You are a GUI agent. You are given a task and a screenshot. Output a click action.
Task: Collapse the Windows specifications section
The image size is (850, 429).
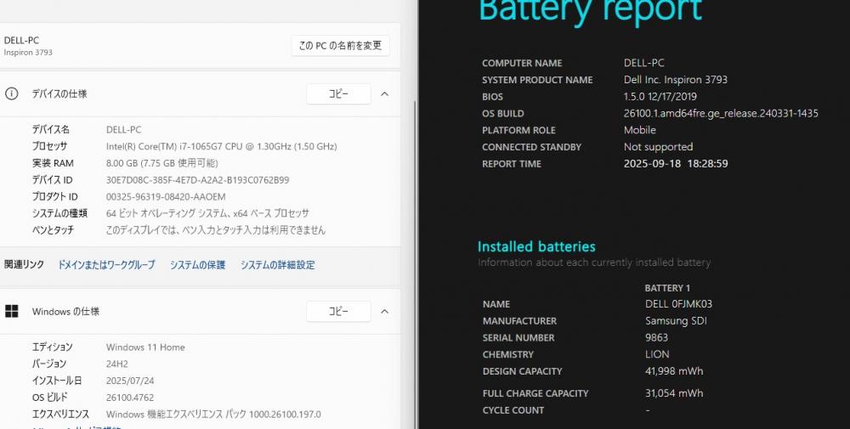click(x=384, y=312)
